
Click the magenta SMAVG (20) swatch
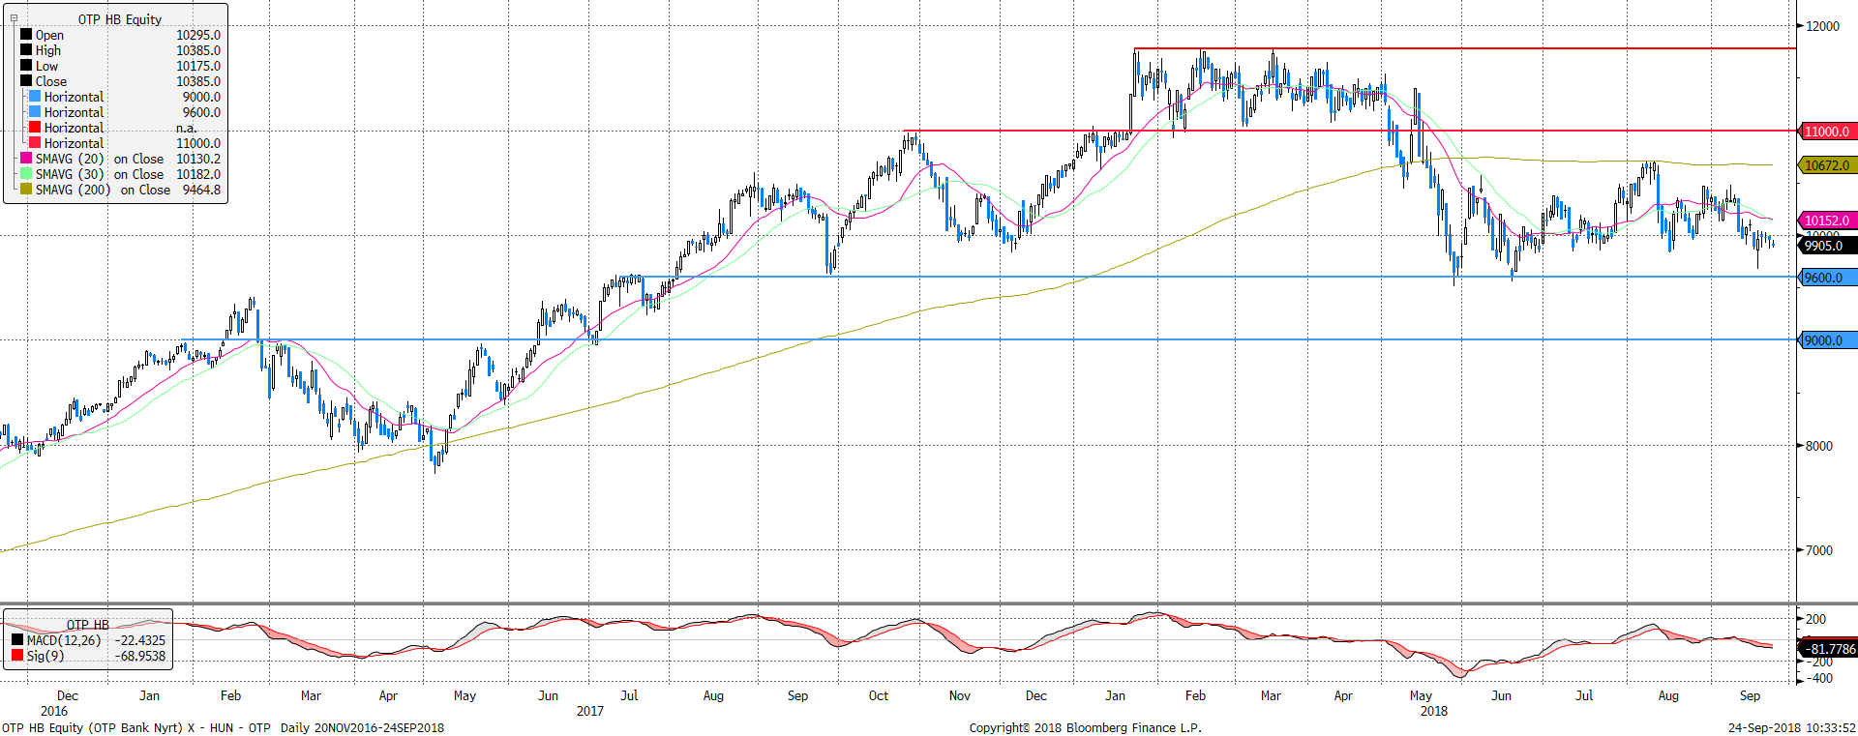point(26,159)
